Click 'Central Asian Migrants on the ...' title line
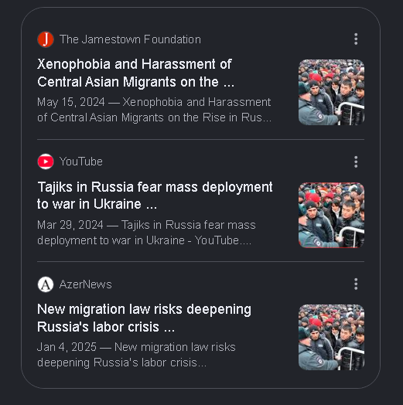 pyautogui.click(x=135, y=82)
